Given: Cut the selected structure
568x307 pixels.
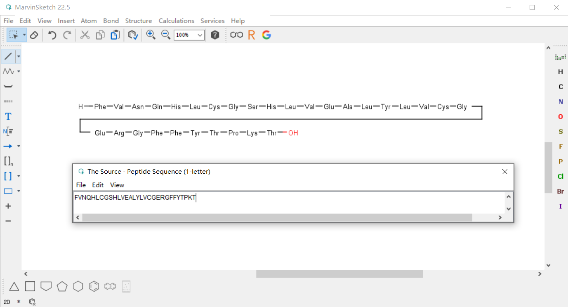Looking at the screenshot, I should 85,35.
